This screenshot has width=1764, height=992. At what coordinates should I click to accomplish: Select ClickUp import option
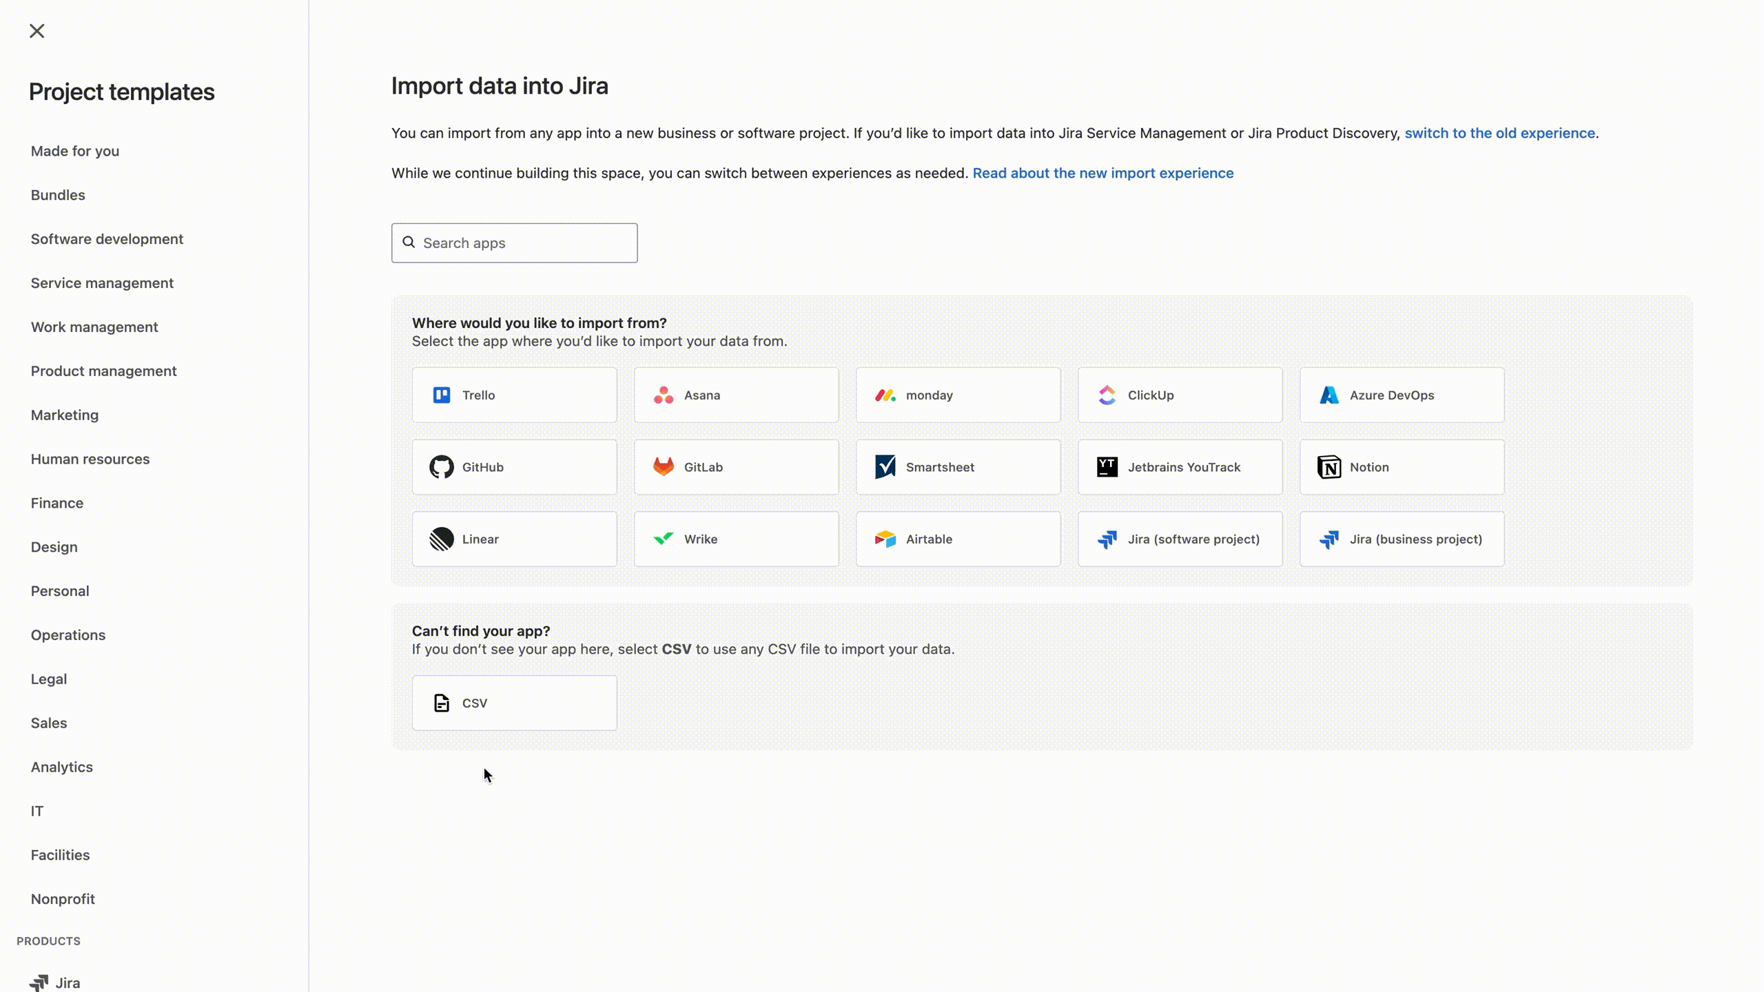tap(1180, 395)
